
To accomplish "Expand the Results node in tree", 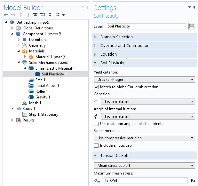I will [x=12, y=120].
